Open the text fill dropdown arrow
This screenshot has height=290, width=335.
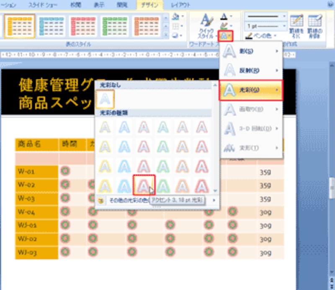point(231,16)
